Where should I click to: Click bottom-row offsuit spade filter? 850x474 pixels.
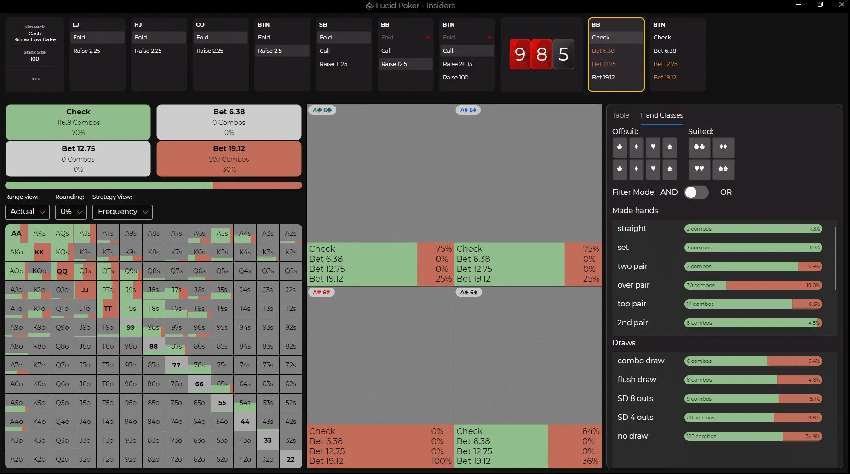(669, 169)
